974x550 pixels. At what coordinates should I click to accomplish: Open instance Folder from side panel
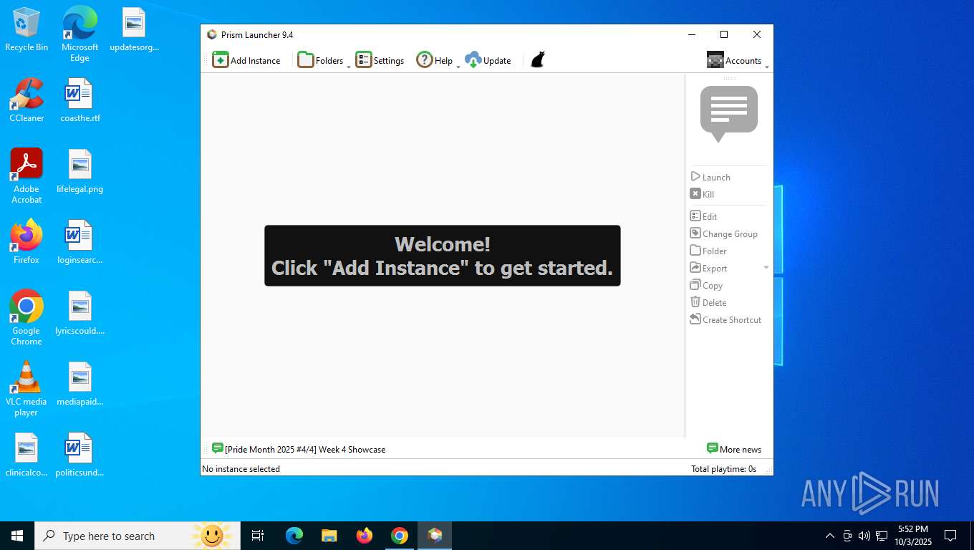(x=708, y=251)
